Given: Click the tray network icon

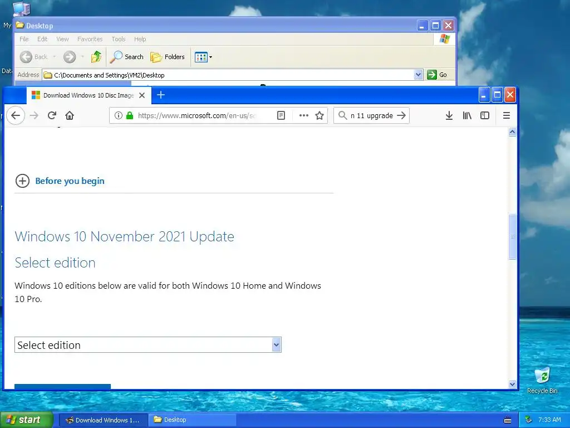Looking at the screenshot, I should 528,420.
